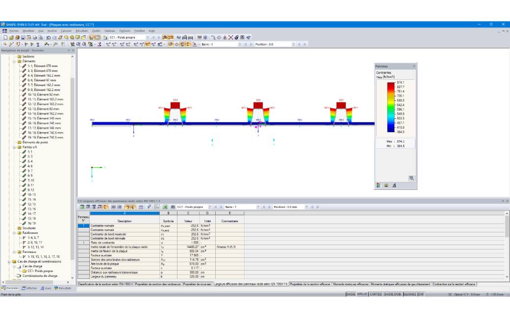Open the Calculer menu

click(66, 31)
